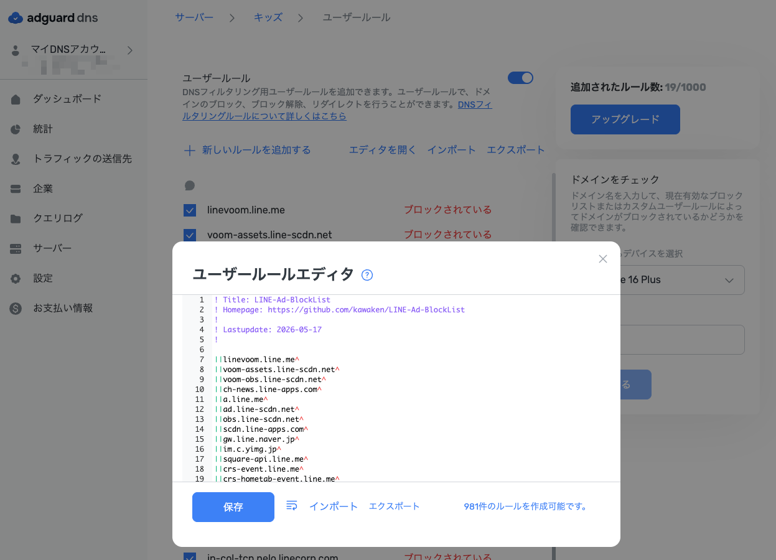The image size is (776, 560).
Task: Toggle word wrap icon in editor footer
Action: (292, 505)
